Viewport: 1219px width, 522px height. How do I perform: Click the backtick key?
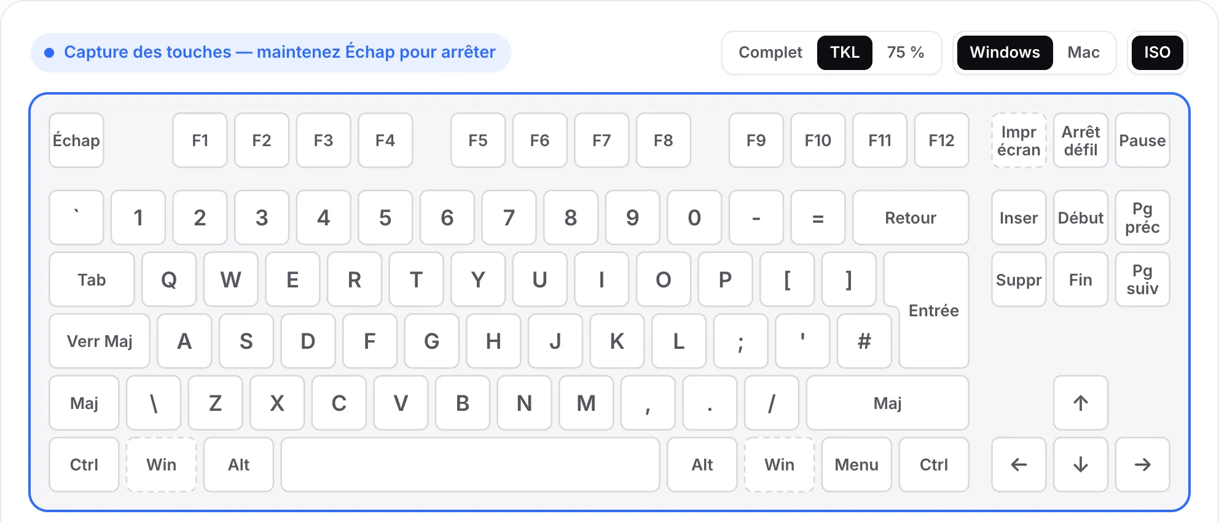point(76,217)
